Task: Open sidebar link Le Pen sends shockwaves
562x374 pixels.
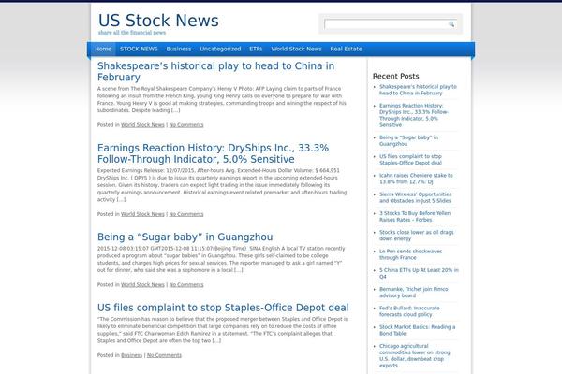Action: 411,254
